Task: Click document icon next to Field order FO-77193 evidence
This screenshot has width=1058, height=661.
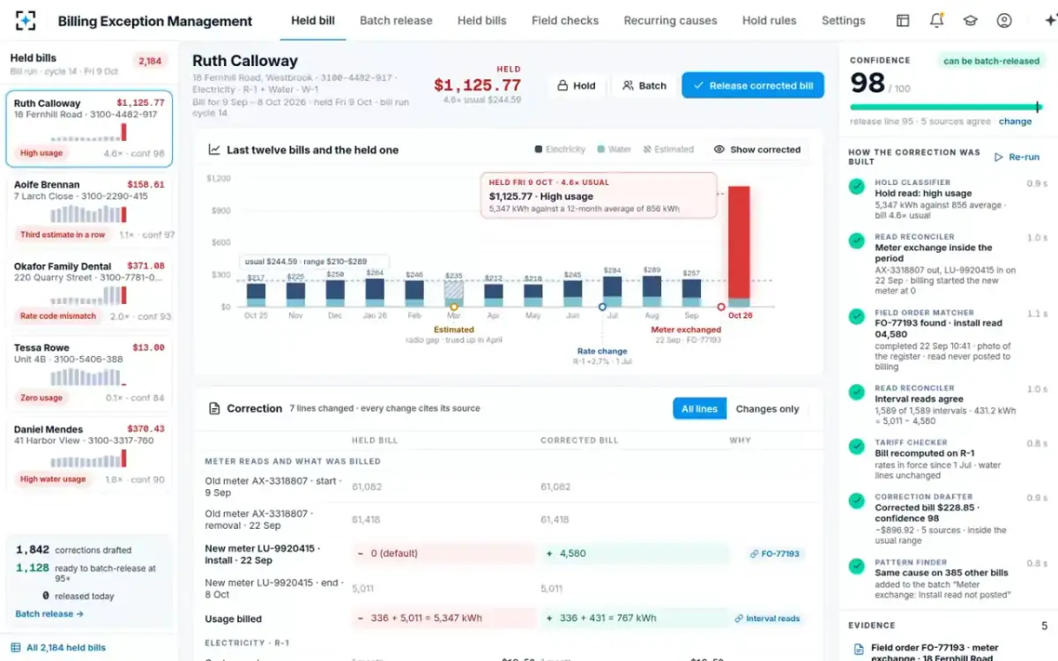Action: 860,650
